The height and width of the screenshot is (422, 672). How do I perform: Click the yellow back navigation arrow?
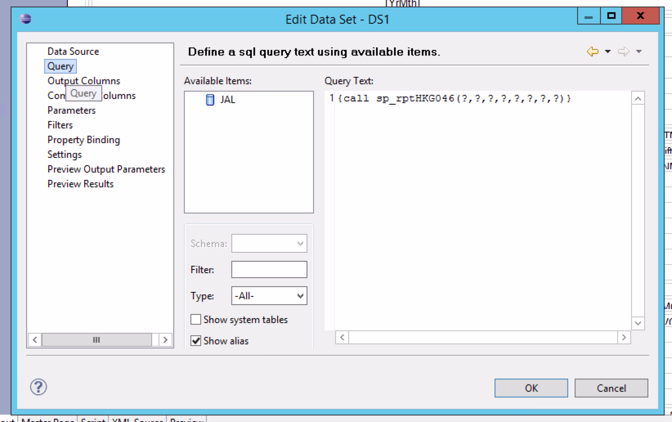pyautogui.click(x=592, y=52)
